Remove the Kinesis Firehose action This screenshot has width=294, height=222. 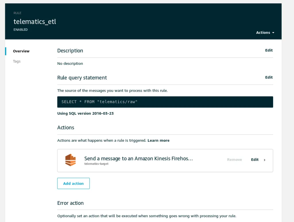tap(234, 160)
